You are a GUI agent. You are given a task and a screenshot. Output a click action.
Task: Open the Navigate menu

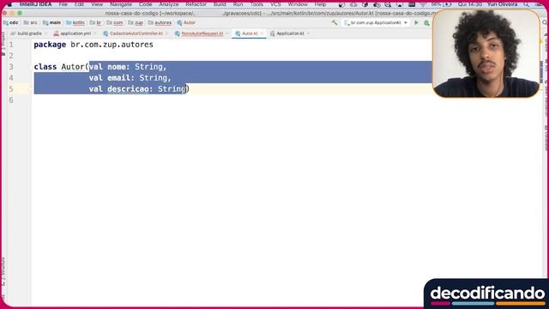coord(121,4)
